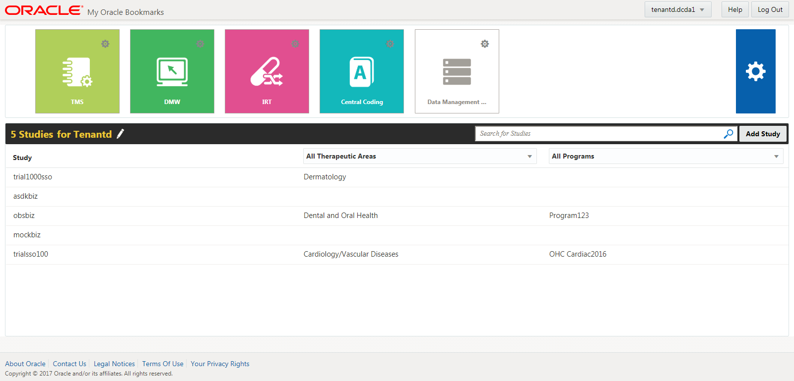
Task: Expand the All Programs dropdown
Action: [666, 156]
